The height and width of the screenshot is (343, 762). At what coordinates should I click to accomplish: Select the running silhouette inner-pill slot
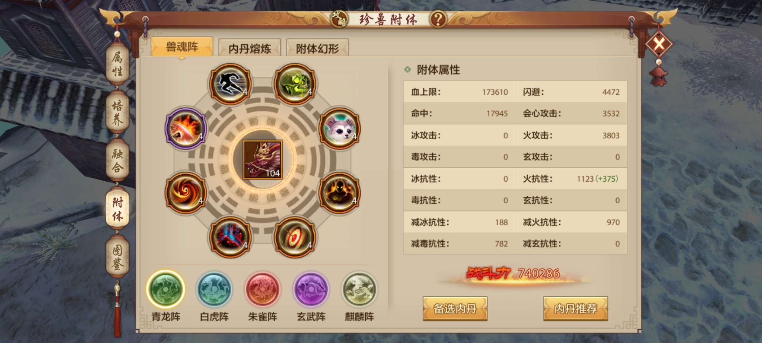[x=230, y=84]
